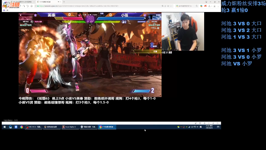The width and height of the screenshot is (266, 150).
Task: Click the browser home button
Action: [x=24, y=6]
